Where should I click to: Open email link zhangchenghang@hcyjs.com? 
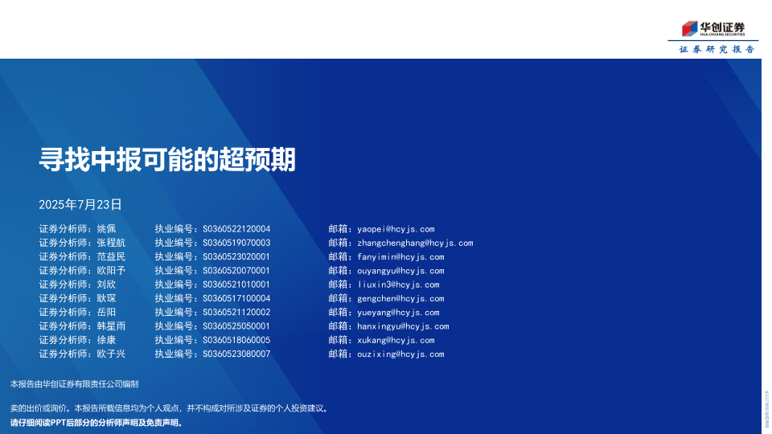click(x=415, y=243)
